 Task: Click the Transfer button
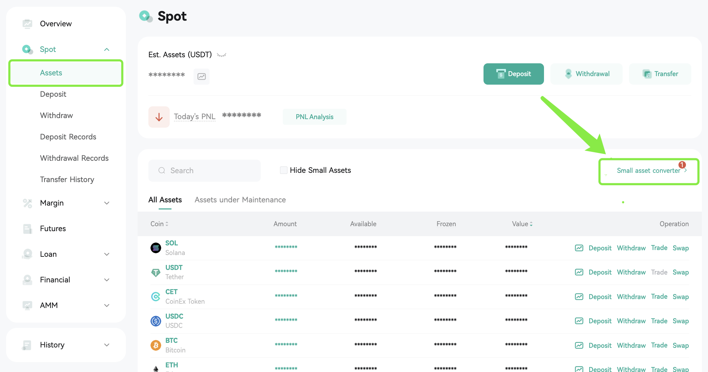coord(660,74)
